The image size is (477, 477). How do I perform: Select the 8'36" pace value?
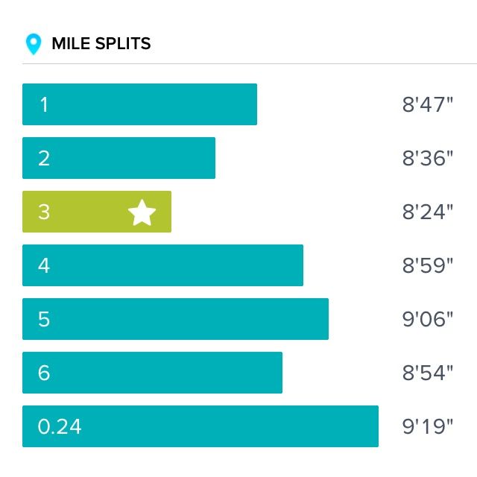tap(428, 158)
